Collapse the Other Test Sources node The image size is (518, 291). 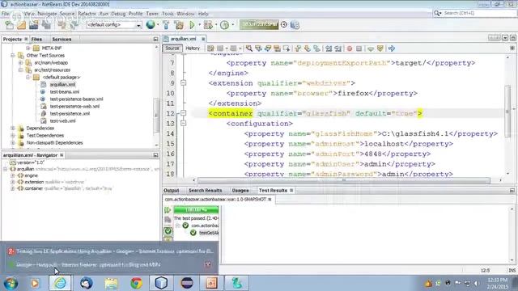(x=13, y=56)
